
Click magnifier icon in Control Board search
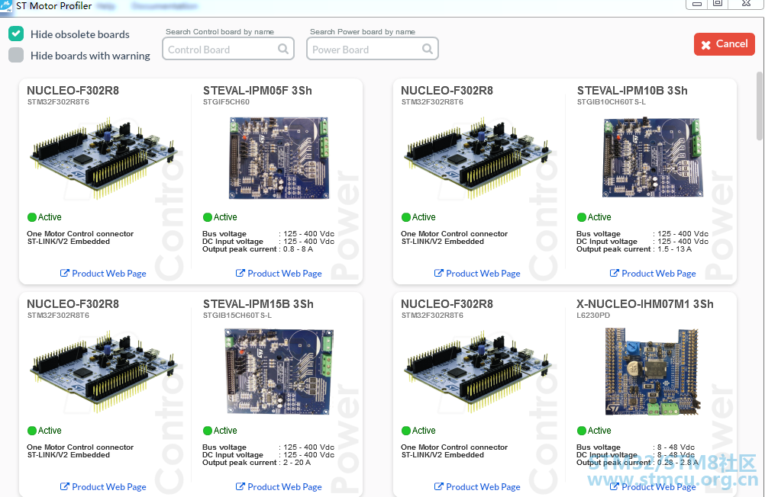[283, 49]
